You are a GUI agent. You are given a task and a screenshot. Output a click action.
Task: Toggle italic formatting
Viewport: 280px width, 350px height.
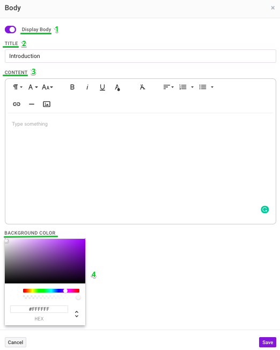point(87,87)
